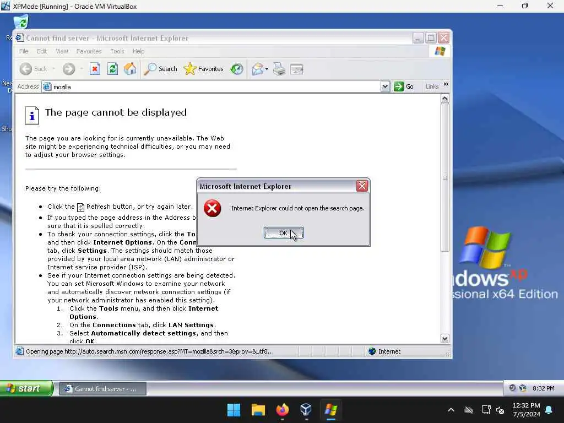Image resolution: width=564 pixels, height=423 pixels.
Task: Close the Microsoft Internet Explorer error dialog
Action: click(x=362, y=186)
